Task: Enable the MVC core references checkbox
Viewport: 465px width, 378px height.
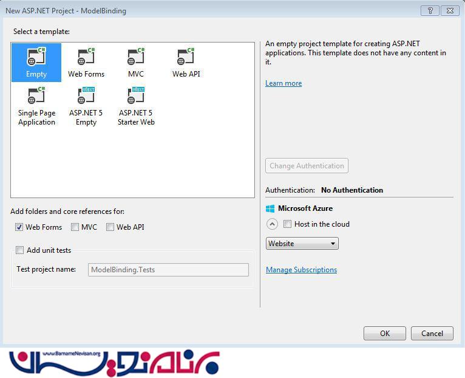Action: click(75, 227)
